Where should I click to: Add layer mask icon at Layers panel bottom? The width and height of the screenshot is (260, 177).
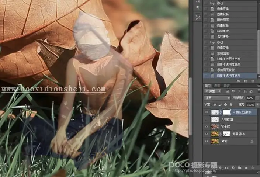tap(227, 168)
